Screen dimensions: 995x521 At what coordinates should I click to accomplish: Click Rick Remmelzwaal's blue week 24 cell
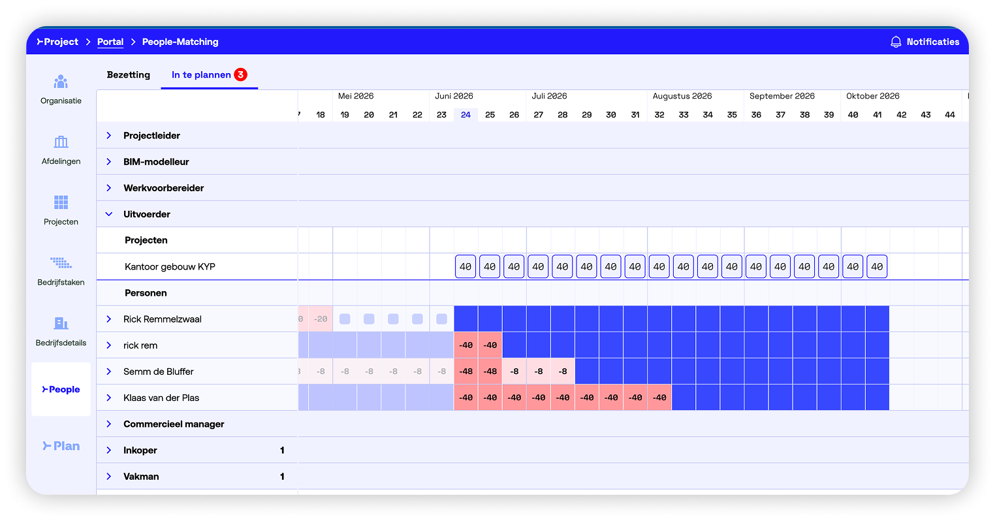(x=466, y=319)
